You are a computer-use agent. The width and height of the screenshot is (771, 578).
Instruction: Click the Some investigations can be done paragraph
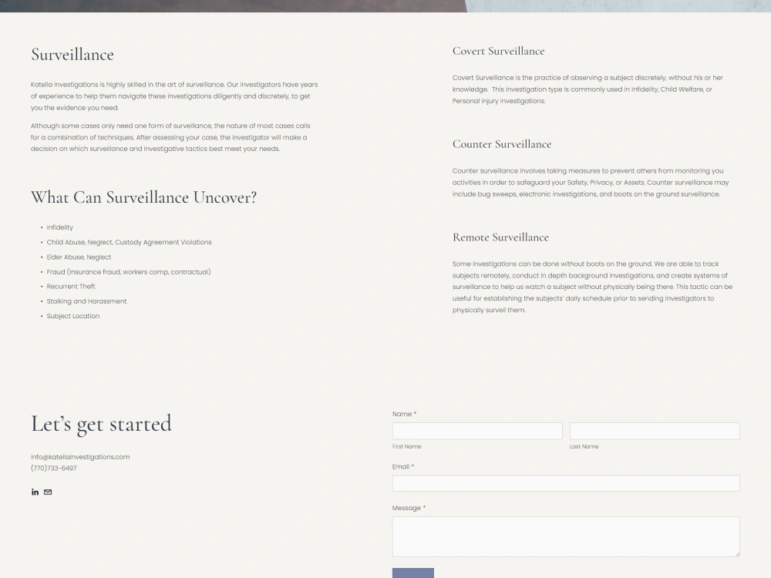pos(592,287)
